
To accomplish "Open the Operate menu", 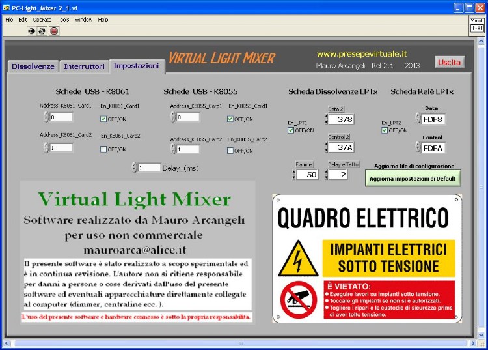I will 42,20.
